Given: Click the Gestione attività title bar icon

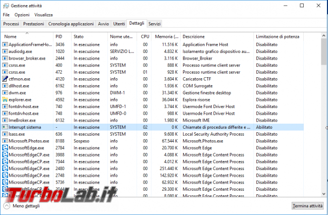Looking at the screenshot, I should tap(6, 6).
